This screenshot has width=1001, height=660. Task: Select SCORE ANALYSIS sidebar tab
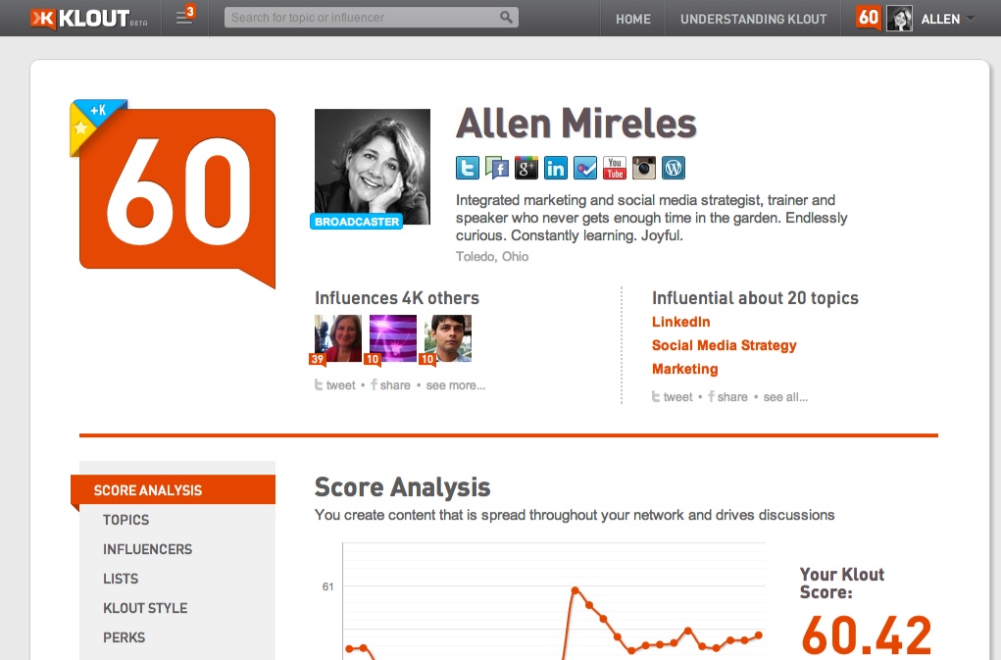tap(173, 490)
